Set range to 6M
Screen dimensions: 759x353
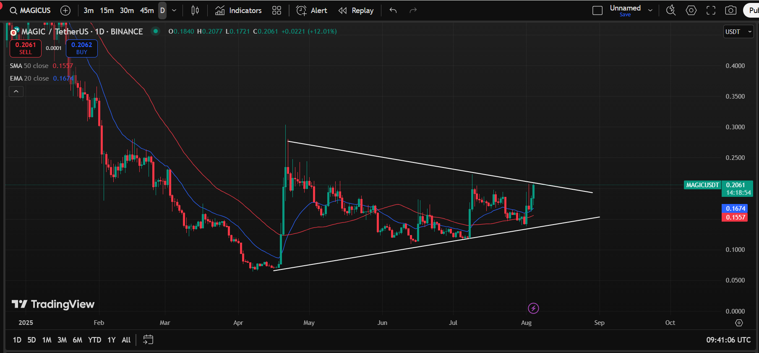(78, 340)
